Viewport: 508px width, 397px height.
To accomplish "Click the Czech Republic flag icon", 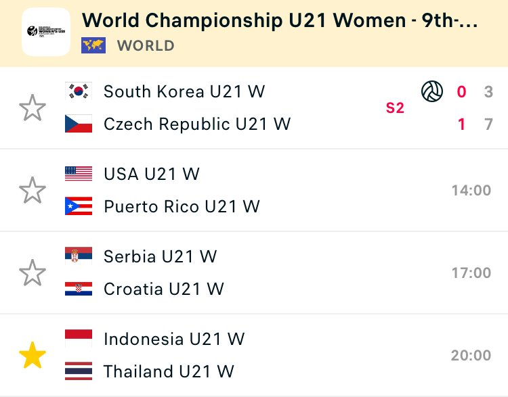I will pyautogui.click(x=79, y=124).
